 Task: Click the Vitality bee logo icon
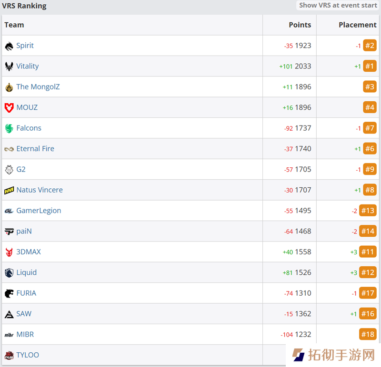[9, 66]
